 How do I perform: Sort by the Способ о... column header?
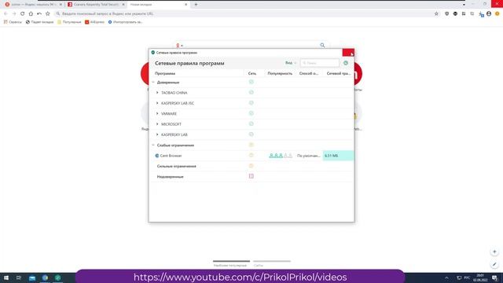pos(309,73)
